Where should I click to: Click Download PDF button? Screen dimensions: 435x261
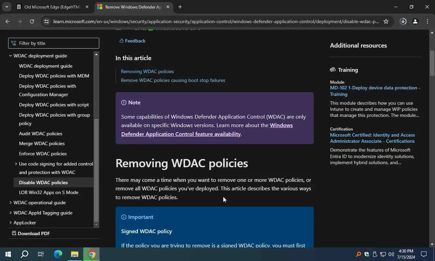point(31,233)
